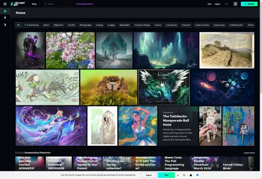Click Log In in the top header
The width and height of the screenshot is (262, 179).
click(x=217, y=4)
